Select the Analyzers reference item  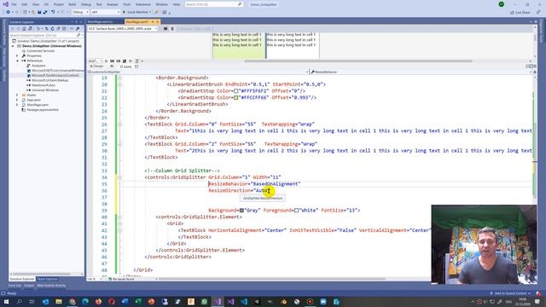(38, 66)
